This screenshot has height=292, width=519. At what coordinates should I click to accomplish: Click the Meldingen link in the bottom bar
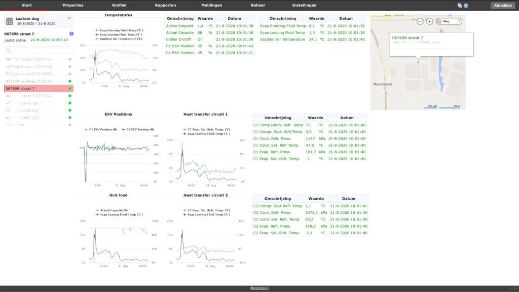(259, 288)
